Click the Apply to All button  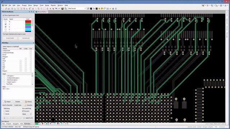(28, 118)
